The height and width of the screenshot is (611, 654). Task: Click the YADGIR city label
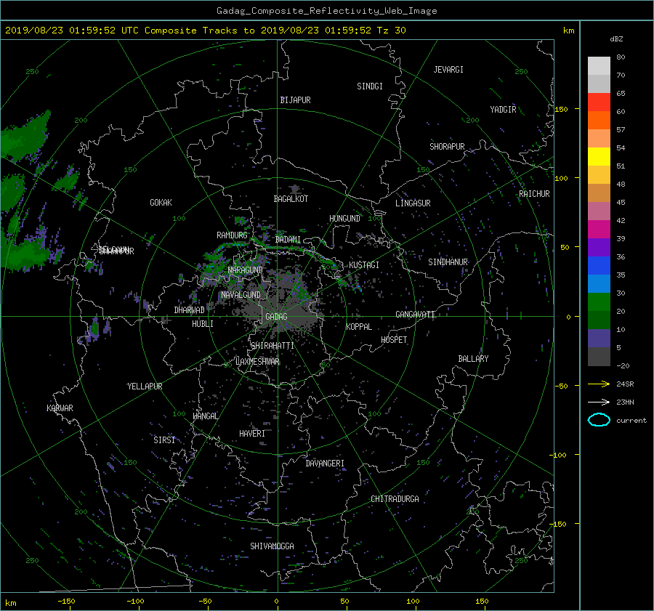click(x=503, y=110)
